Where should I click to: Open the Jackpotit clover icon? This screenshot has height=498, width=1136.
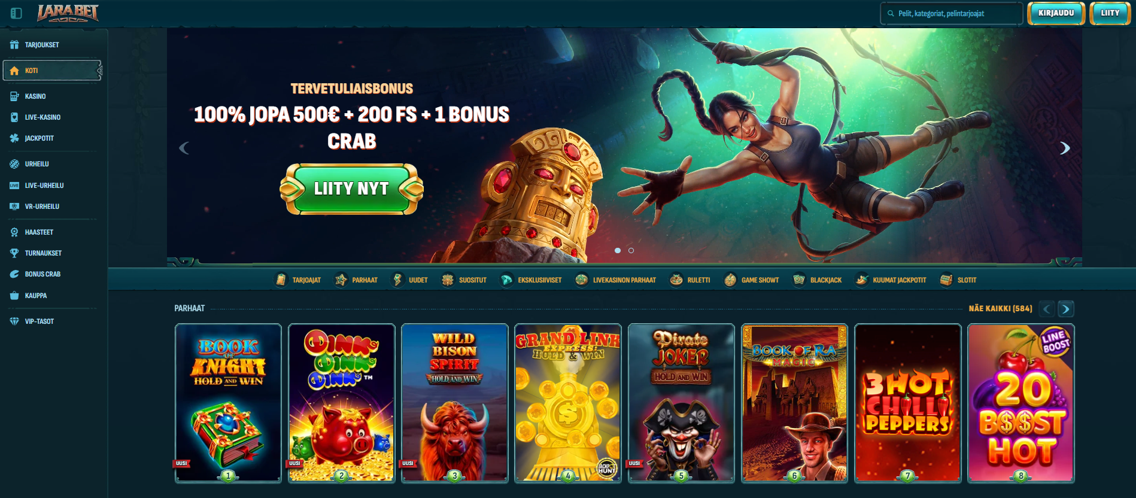14,138
